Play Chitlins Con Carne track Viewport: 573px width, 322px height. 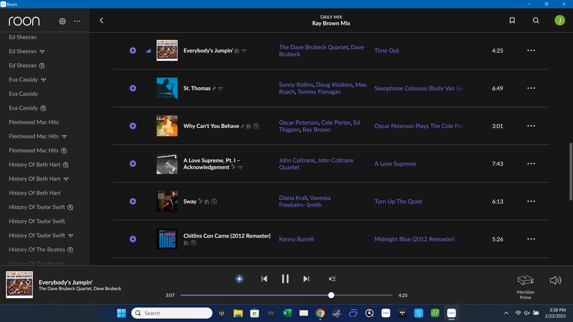133,239
